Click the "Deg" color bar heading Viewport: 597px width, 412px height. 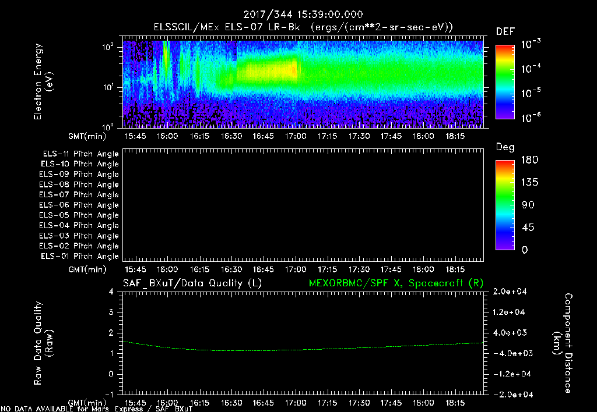pos(505,147)
